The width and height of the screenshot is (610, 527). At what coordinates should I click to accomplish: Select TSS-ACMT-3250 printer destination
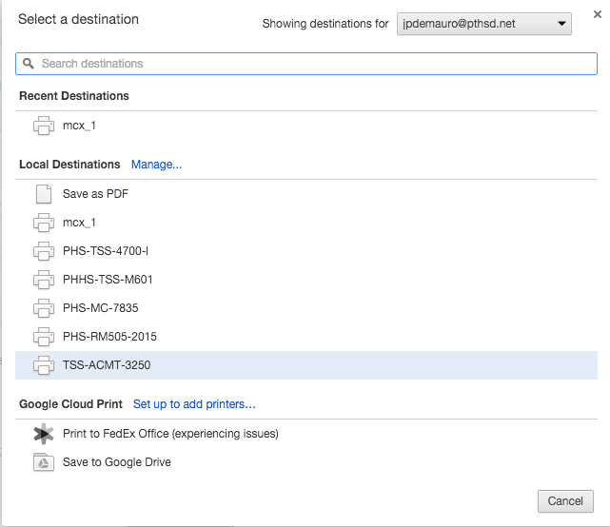pyautogui.click(x=107, y=365)
